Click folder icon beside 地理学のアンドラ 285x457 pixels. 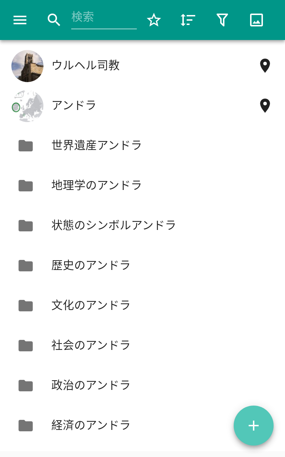pyautogui.click(x=26, y=185)
